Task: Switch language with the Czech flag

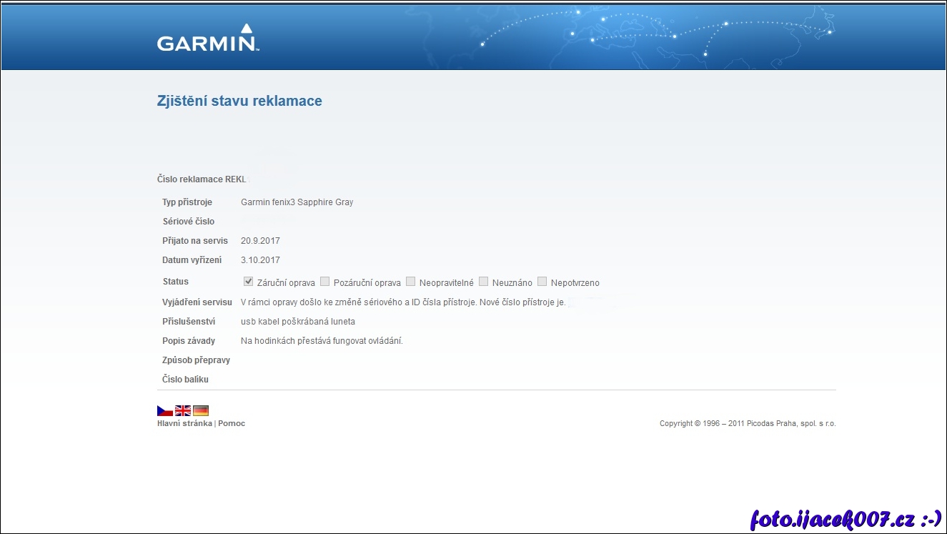Action: point(164,410)
